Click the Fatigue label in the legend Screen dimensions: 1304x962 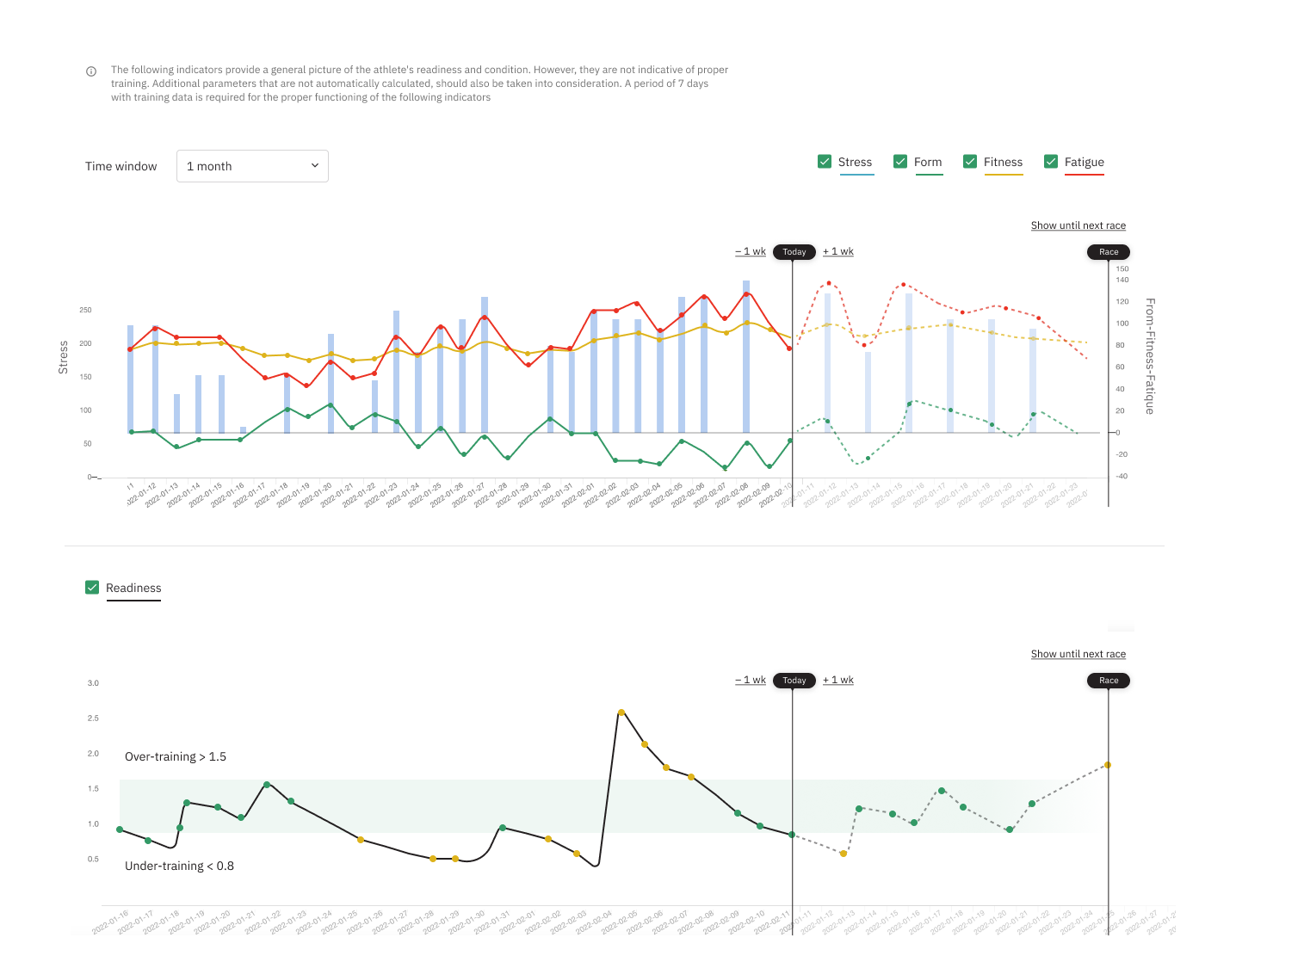click(1084, 162)
